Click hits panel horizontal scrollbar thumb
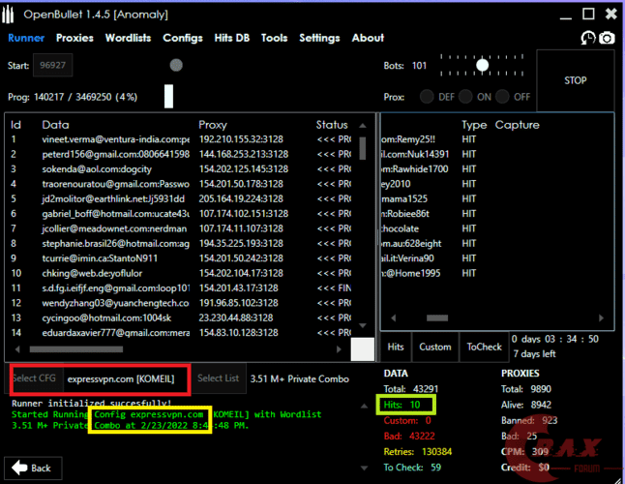 tap(437, 318)
